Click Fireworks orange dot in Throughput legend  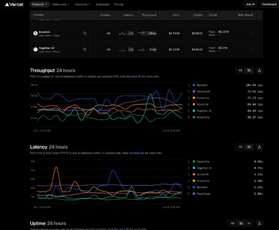coord(194,98)
